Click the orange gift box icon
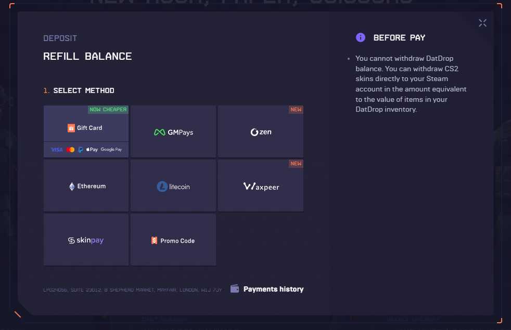Screen dimensions: 511x330 pyautogui.click(x=71, y=128)
